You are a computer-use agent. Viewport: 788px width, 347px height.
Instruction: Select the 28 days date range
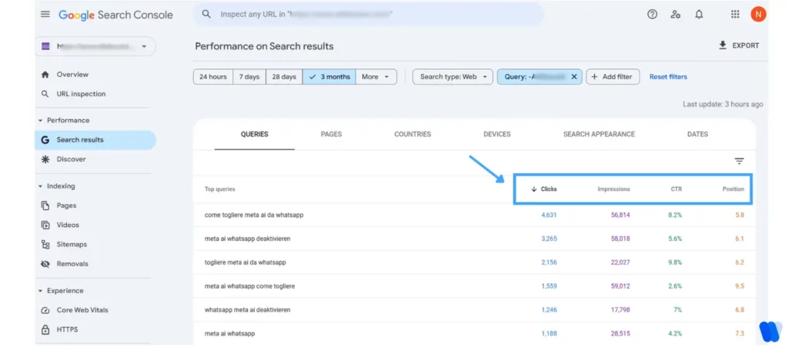click(284, 77)
